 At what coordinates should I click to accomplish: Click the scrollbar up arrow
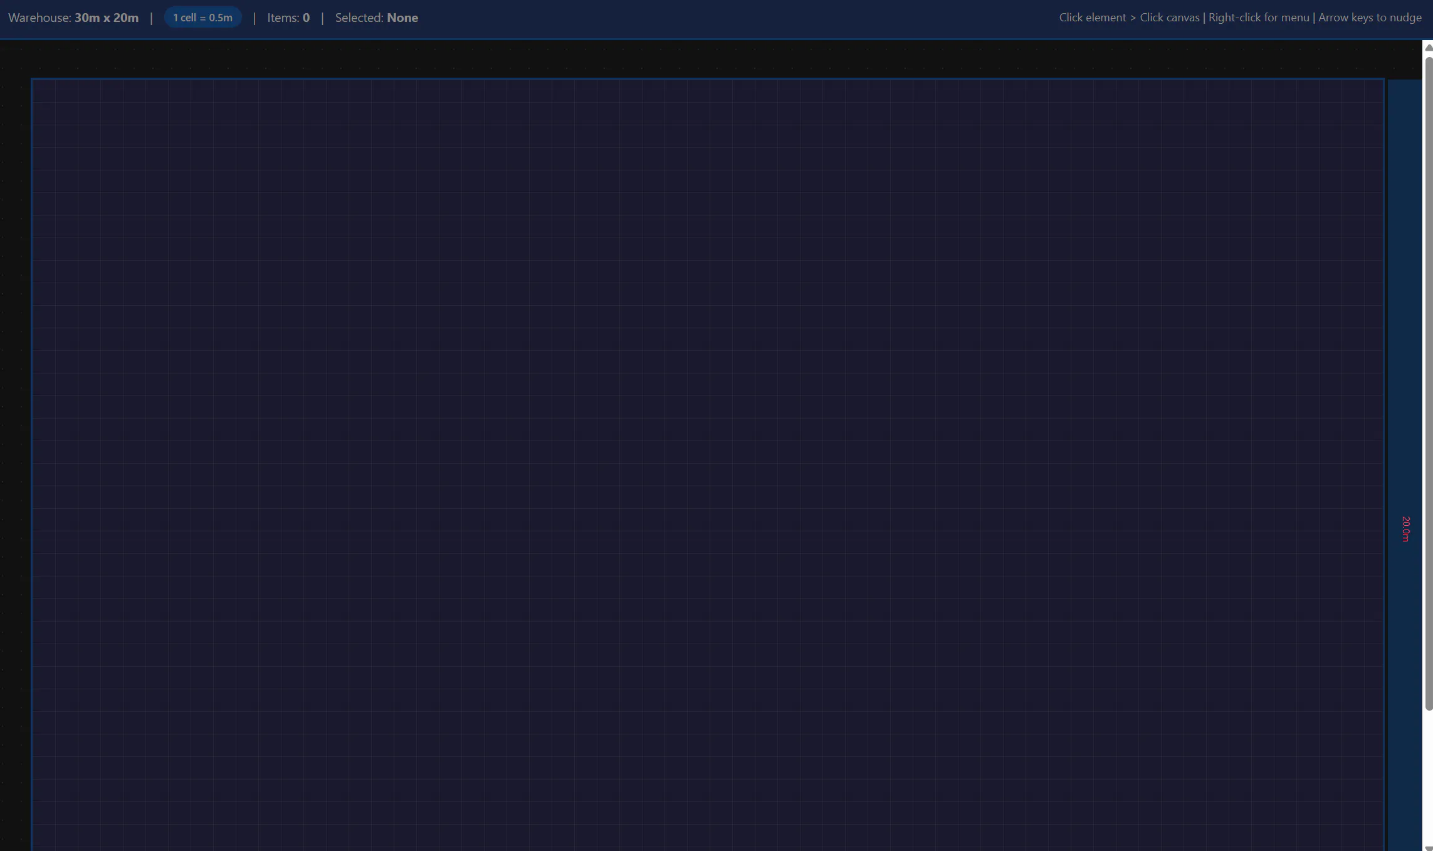point(1428,48)
